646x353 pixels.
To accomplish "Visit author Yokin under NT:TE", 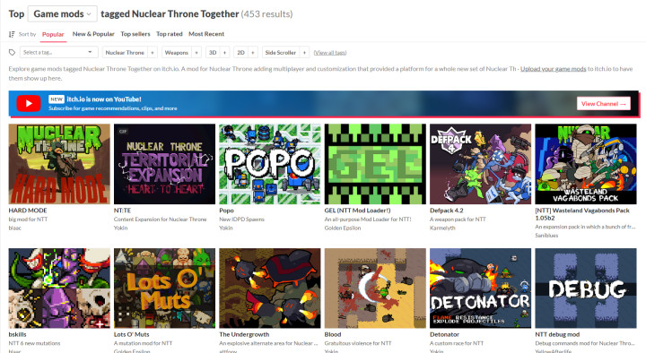I will click(120, 228).
